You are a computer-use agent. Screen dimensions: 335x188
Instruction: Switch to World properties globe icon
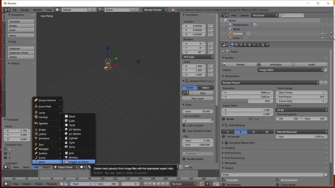click(245, 45)
